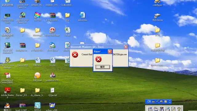Open the Daemon408 folder
This screenshot has width=197, height=111.
point(22,60)
